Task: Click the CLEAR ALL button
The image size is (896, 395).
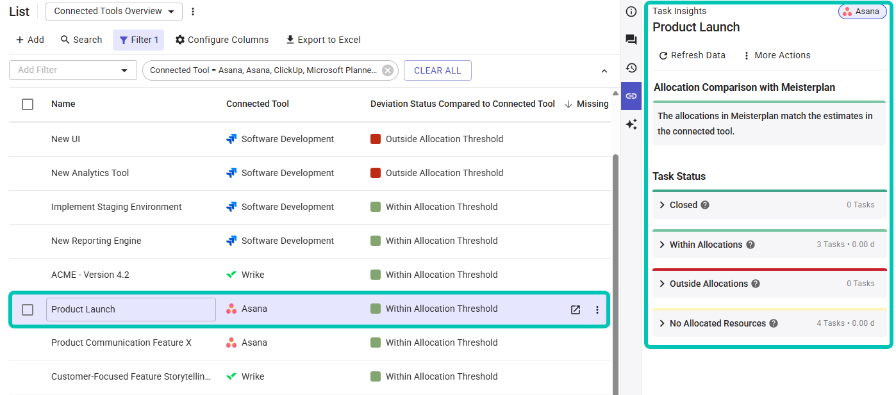Action: 438,70
